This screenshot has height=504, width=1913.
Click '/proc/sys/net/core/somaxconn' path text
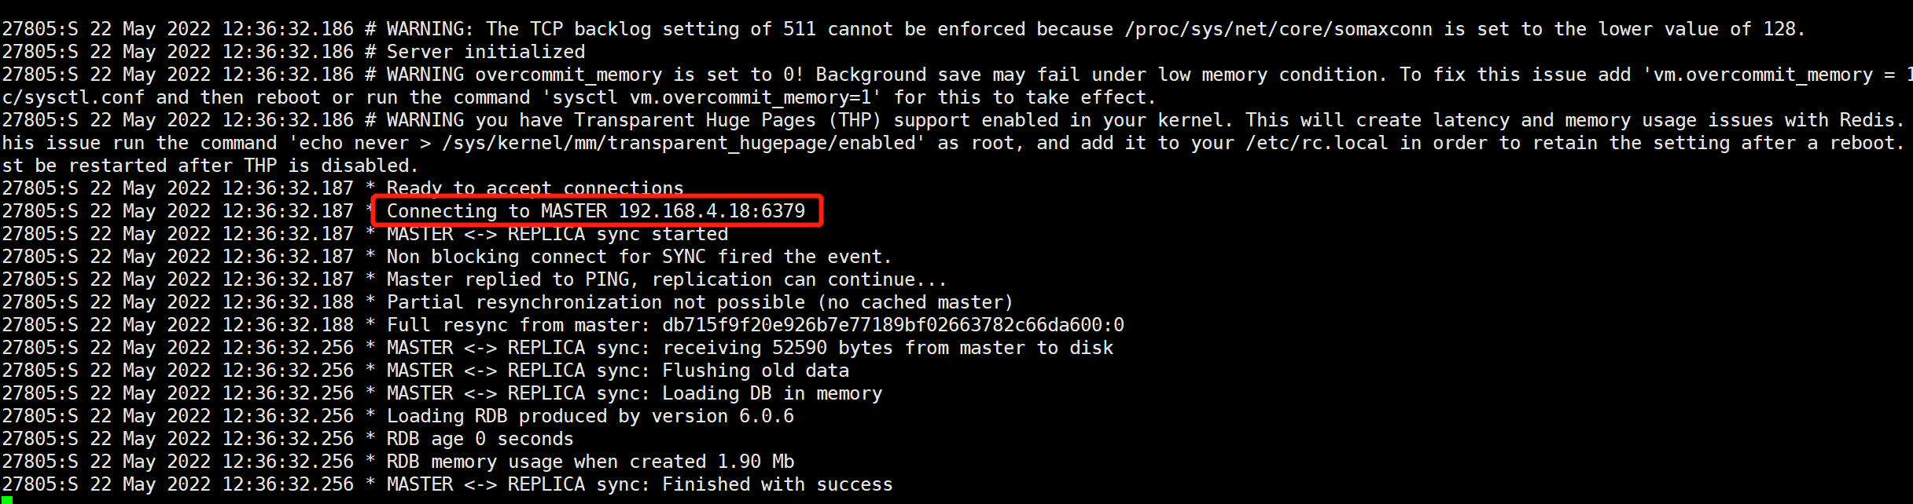(1278, 29)
